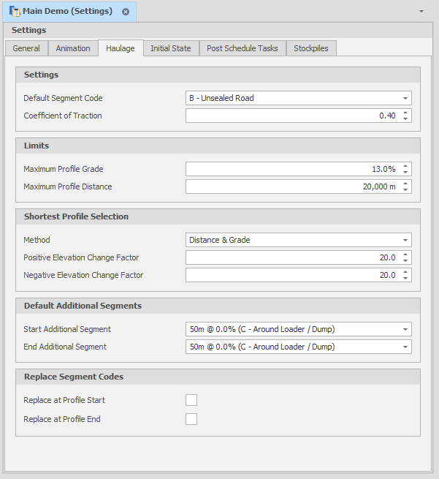The height and width of the screenshot is (479, 439).
Task: Open the Animation tab
Action: 73,48
